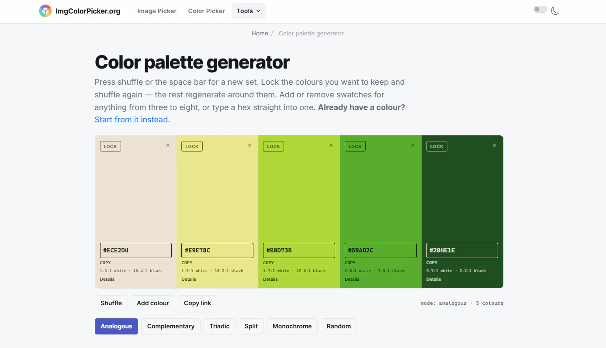This screenshot has height=348, width=606.
Task: Click the 'Color palette generator' breadcrumb text
Action: (311, 33)
